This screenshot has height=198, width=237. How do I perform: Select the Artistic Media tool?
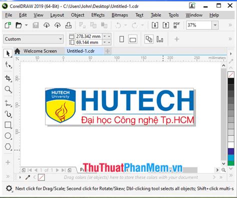[x=8, y=114]
